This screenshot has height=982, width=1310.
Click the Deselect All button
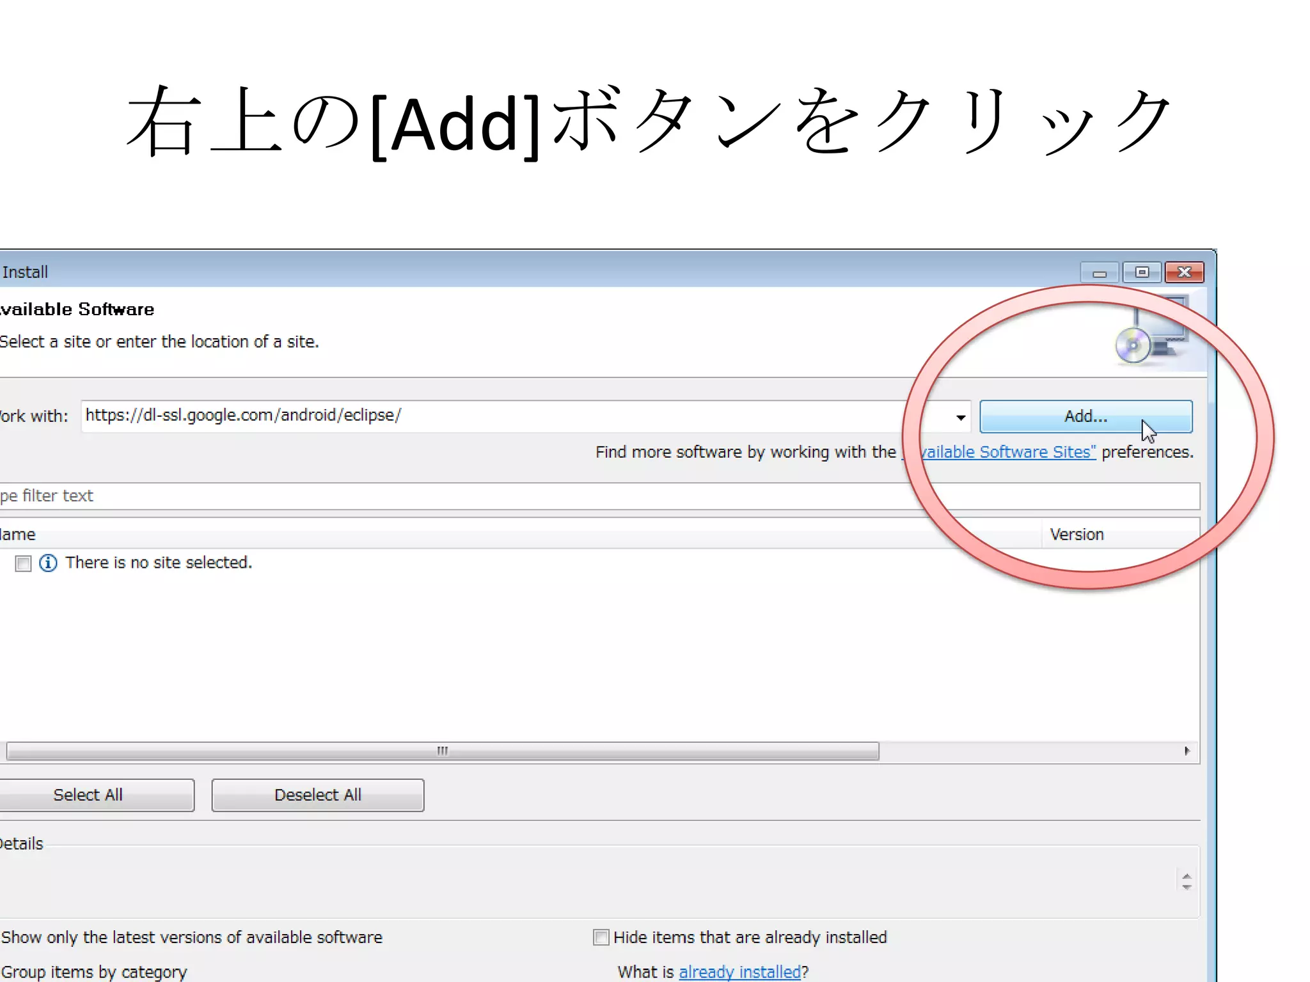[x=318, y=795]
